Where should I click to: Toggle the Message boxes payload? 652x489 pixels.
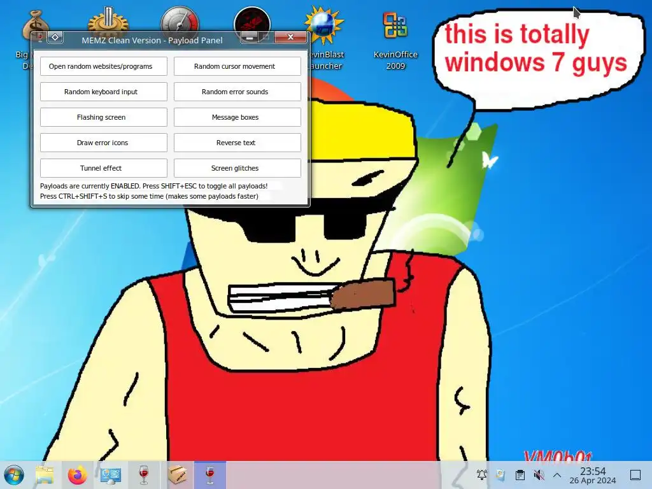pos(237,117)
